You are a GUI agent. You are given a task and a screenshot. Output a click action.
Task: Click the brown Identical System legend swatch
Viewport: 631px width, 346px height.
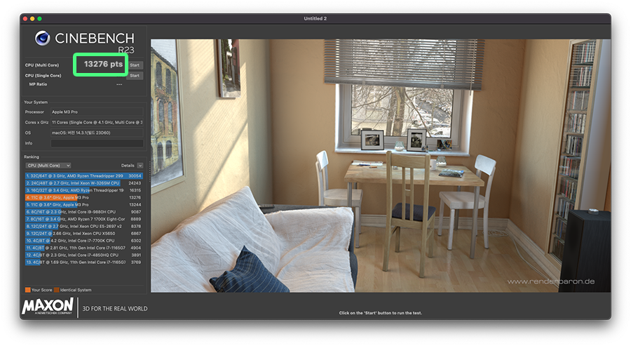57,290
